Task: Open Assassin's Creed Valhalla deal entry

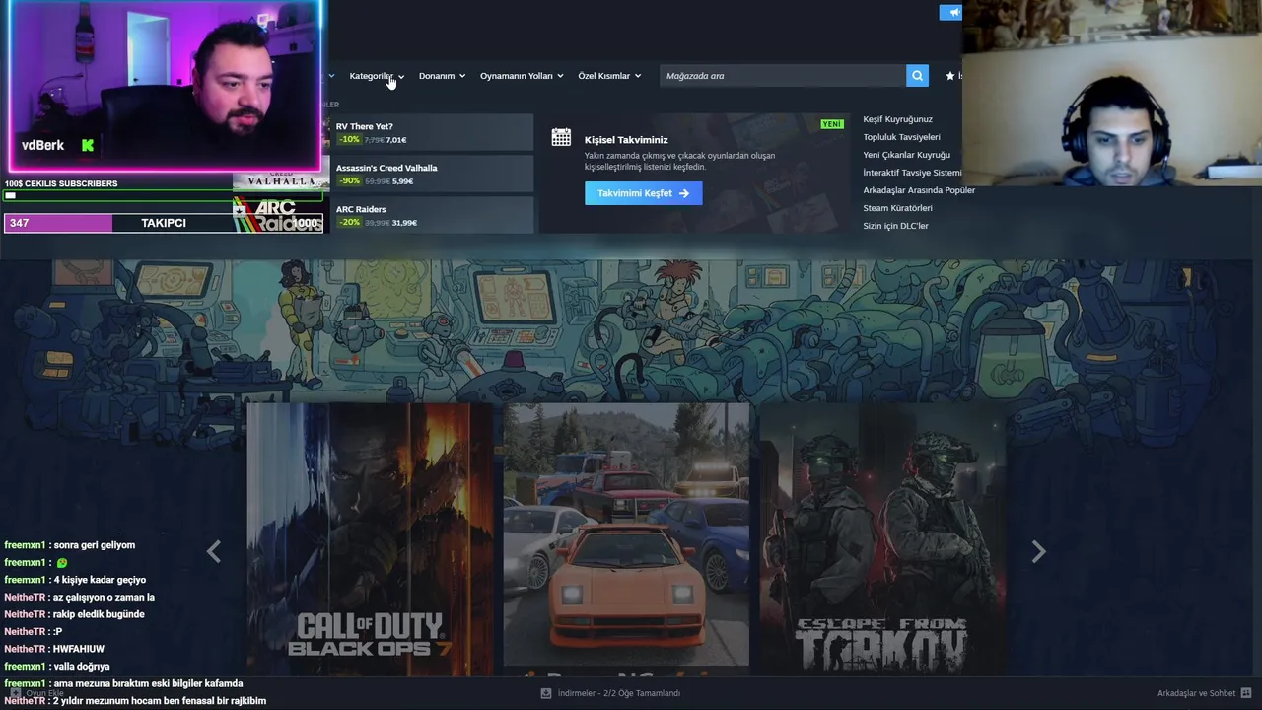Action: pos(432,174)
